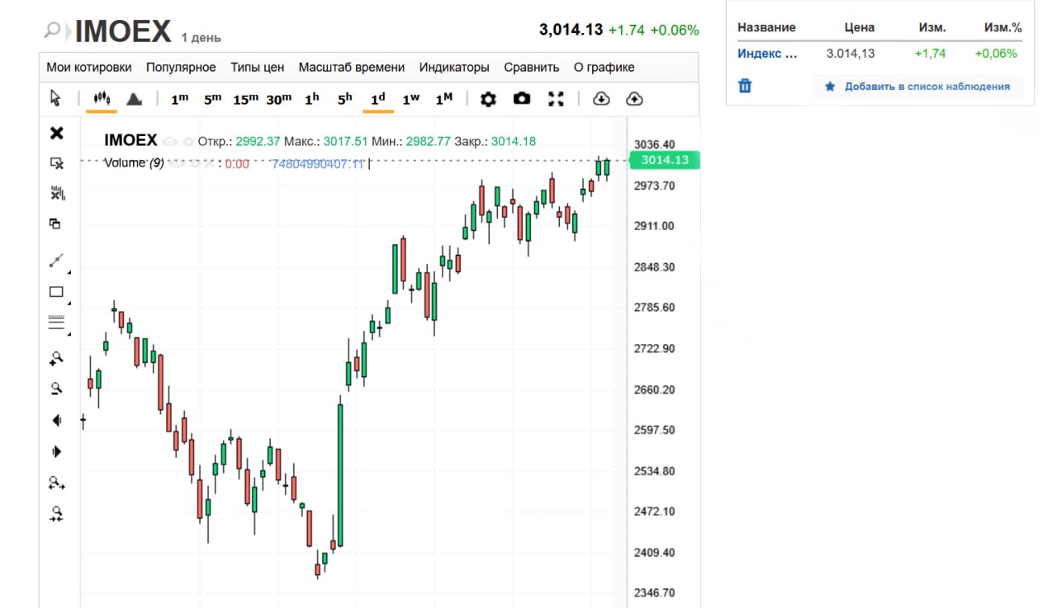Delete the watchlist item with trash icon
The width and height of the screenshot is (1057, 608).
(x=745, y=86)
